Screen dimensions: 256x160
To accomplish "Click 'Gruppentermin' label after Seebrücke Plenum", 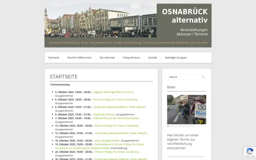I will [125, 114].
